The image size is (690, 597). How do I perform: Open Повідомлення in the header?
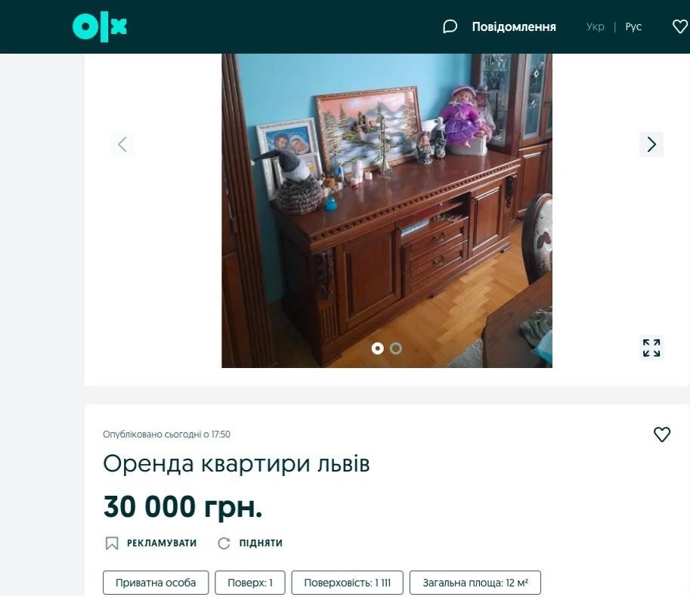pyautogui.click(x=514, y=27)
